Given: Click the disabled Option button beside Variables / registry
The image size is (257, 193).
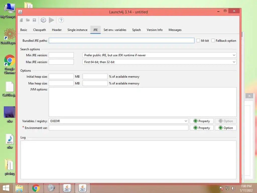Looking at the screenshot, I should pyautogui.click(x=226, y=121).
